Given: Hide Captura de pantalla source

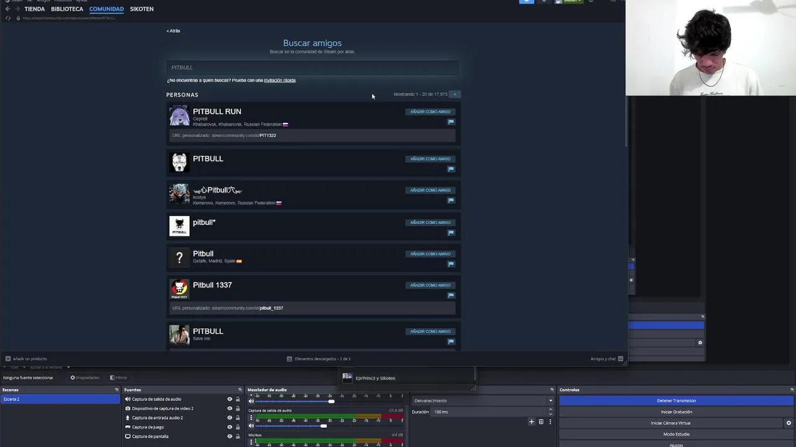Looking at the screenshot, I should 229,436.
